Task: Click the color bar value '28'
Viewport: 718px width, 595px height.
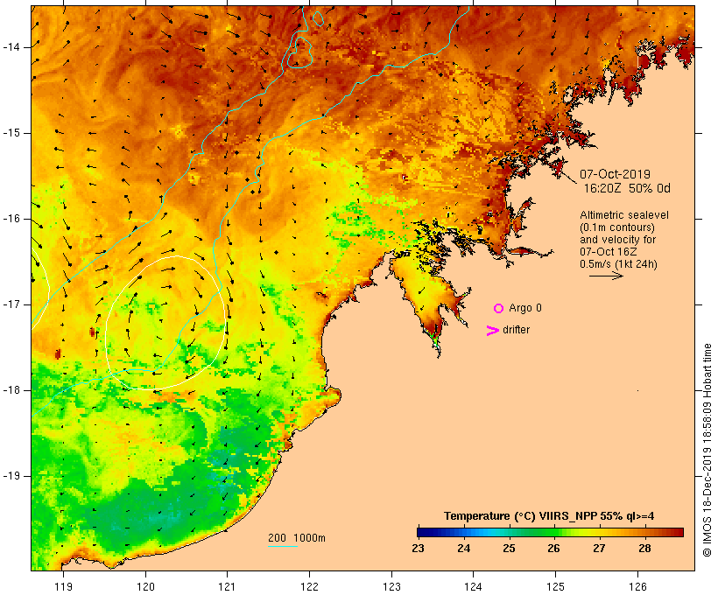Action: click(x=644, y=549)
